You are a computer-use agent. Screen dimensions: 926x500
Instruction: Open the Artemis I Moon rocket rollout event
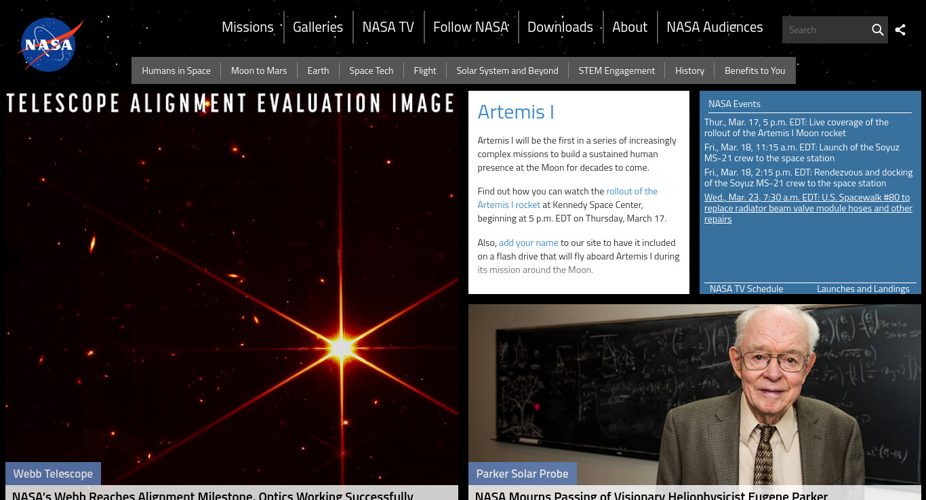pos(797,127)
